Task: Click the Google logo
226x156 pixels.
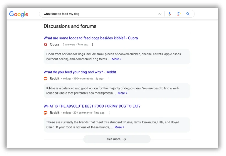Action: pos(19,14)
